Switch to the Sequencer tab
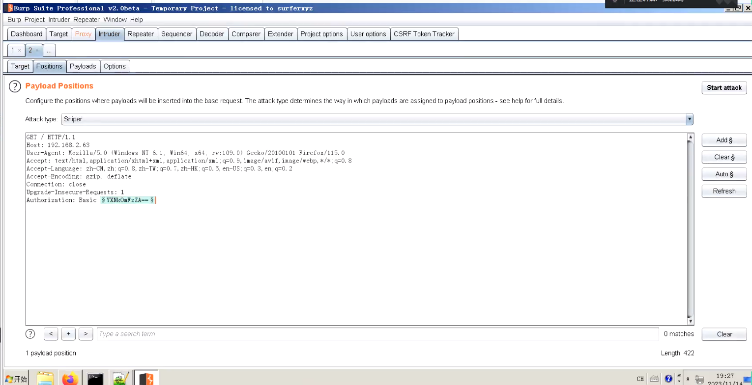This screenshot has width=752, height=385. [x=177, y=34]
